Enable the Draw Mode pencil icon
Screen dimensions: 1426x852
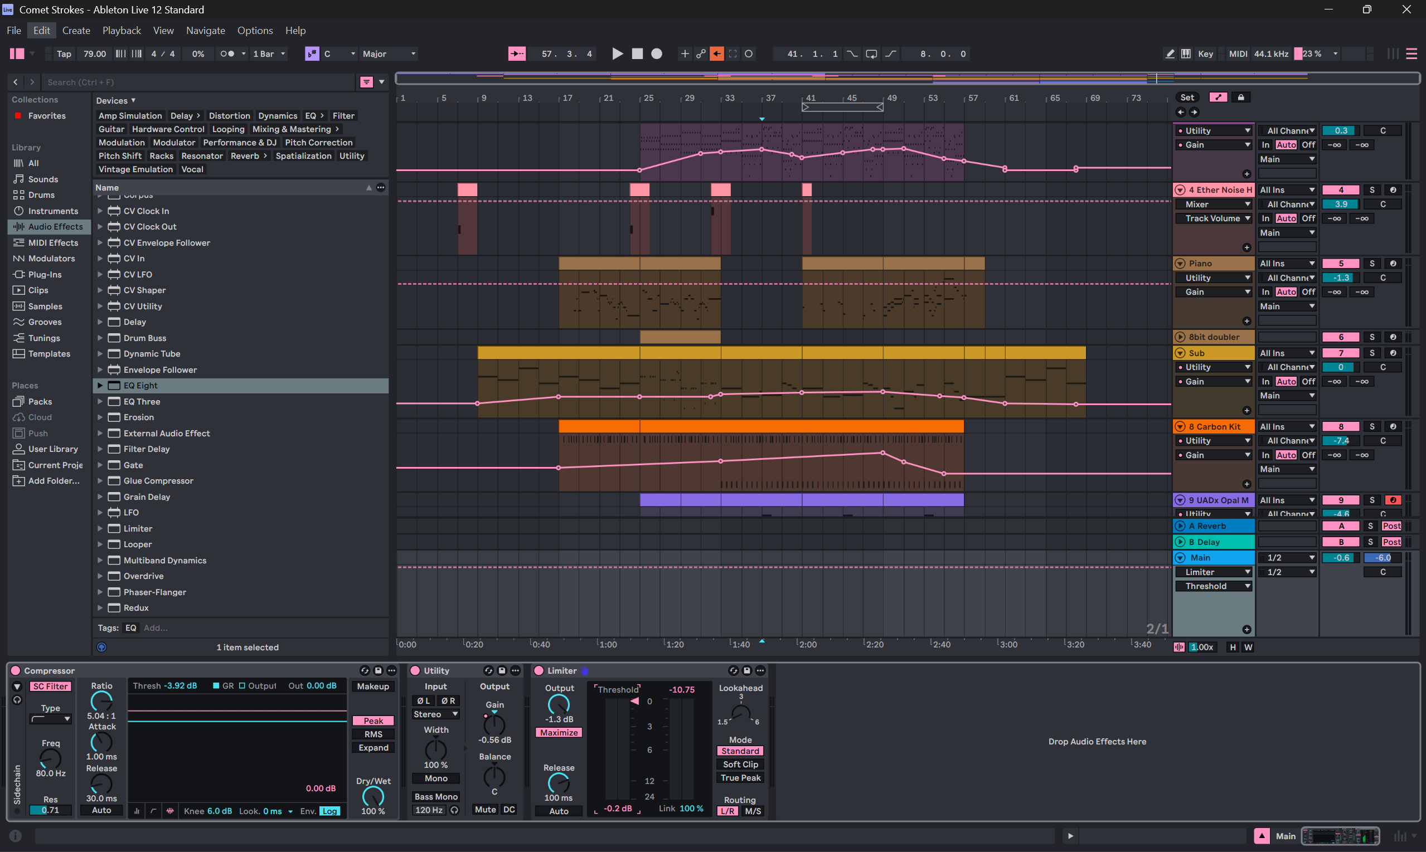tap(1170, 54)
